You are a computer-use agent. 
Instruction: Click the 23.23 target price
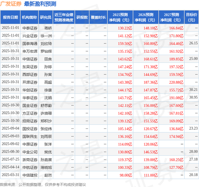pos(193,128)
